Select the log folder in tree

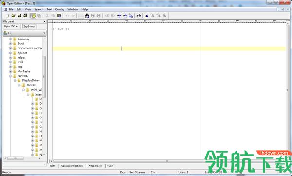[x=20, y=67]
